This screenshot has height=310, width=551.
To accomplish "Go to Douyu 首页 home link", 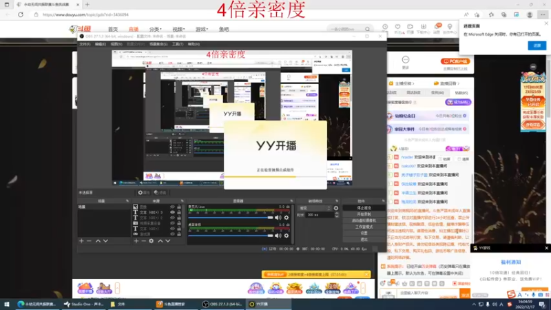I will pos(113,29).
